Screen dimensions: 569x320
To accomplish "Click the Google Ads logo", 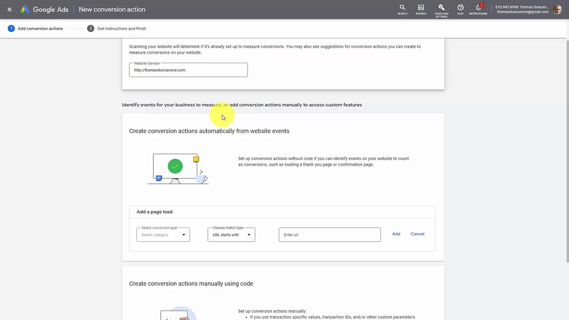I will click(44, 9).
